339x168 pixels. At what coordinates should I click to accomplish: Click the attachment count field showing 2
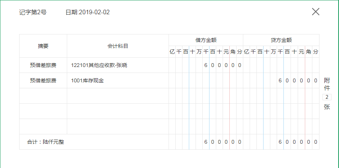click(x=327, y=97)
